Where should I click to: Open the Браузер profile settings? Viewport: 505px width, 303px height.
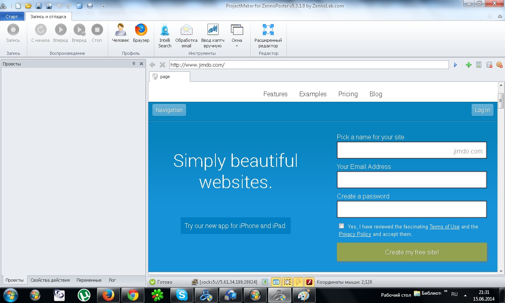click(141, 33)
